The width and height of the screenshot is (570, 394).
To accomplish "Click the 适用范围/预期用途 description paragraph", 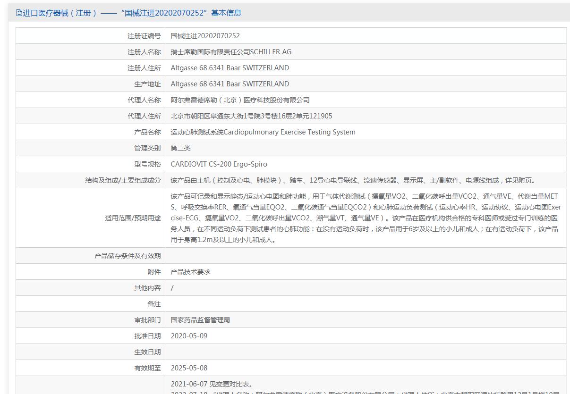I will [x=366, y=218].
